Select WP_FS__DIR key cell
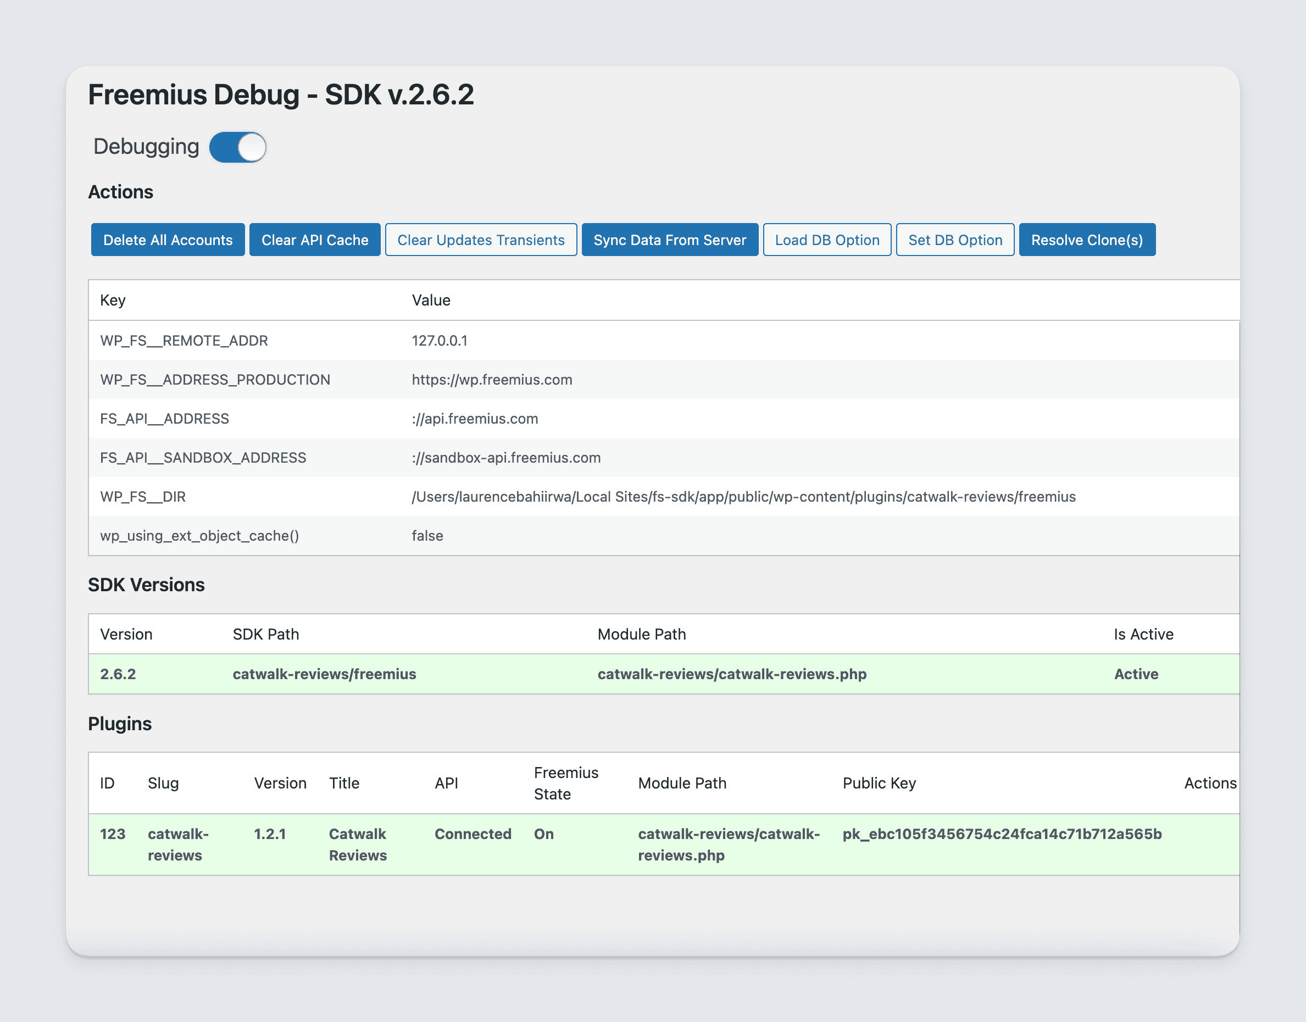This screenshot has height=1022, width=1306. 143,497
